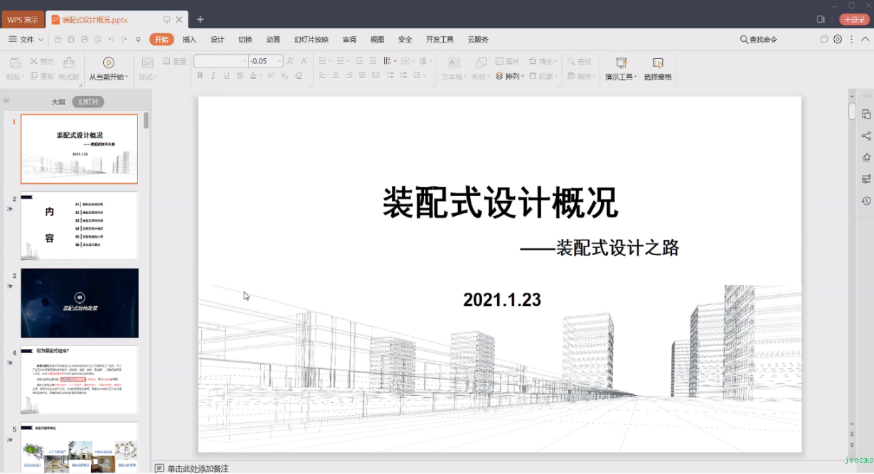
Task: Open the 插入 insert ribbon tab
Action: (x=189, y=40)
